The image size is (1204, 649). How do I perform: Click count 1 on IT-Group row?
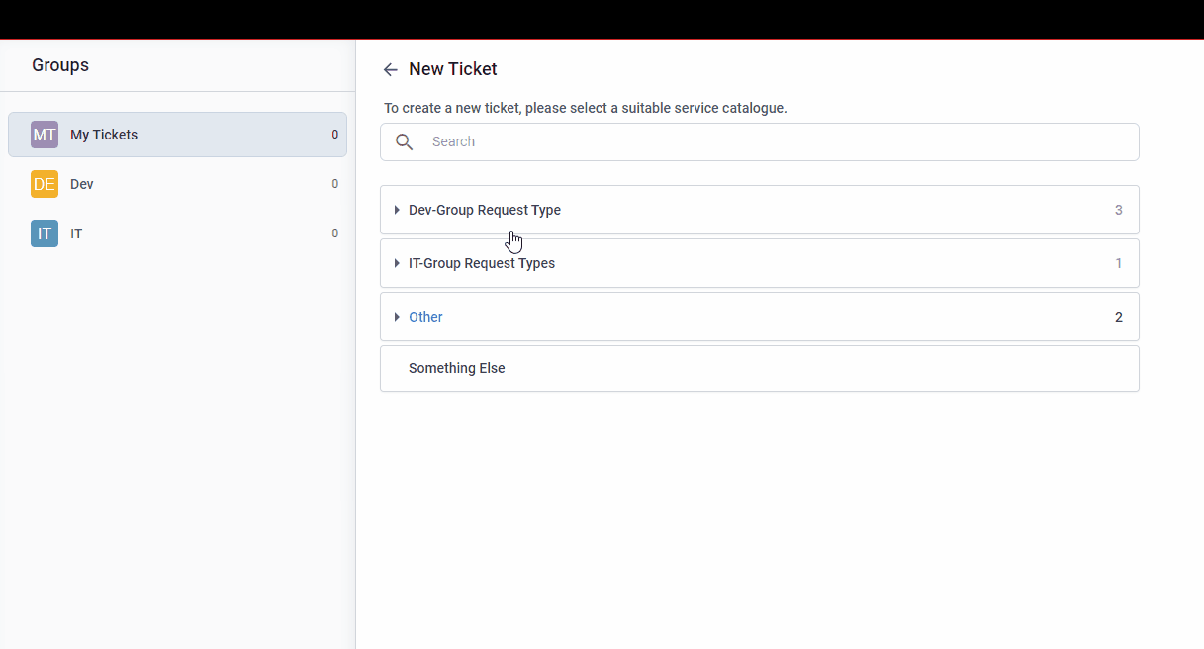1119,263
